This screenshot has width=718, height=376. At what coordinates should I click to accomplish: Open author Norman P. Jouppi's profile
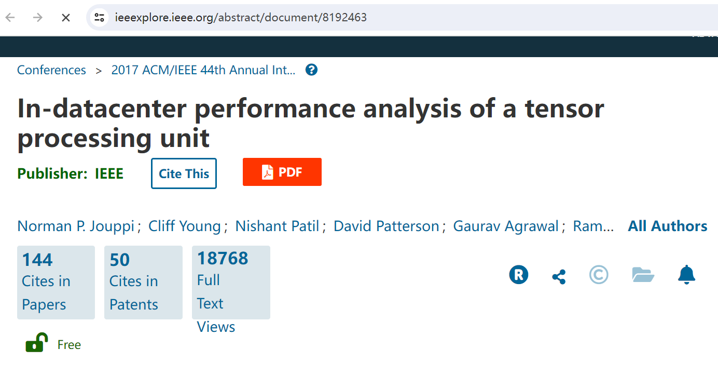point(76,226)
